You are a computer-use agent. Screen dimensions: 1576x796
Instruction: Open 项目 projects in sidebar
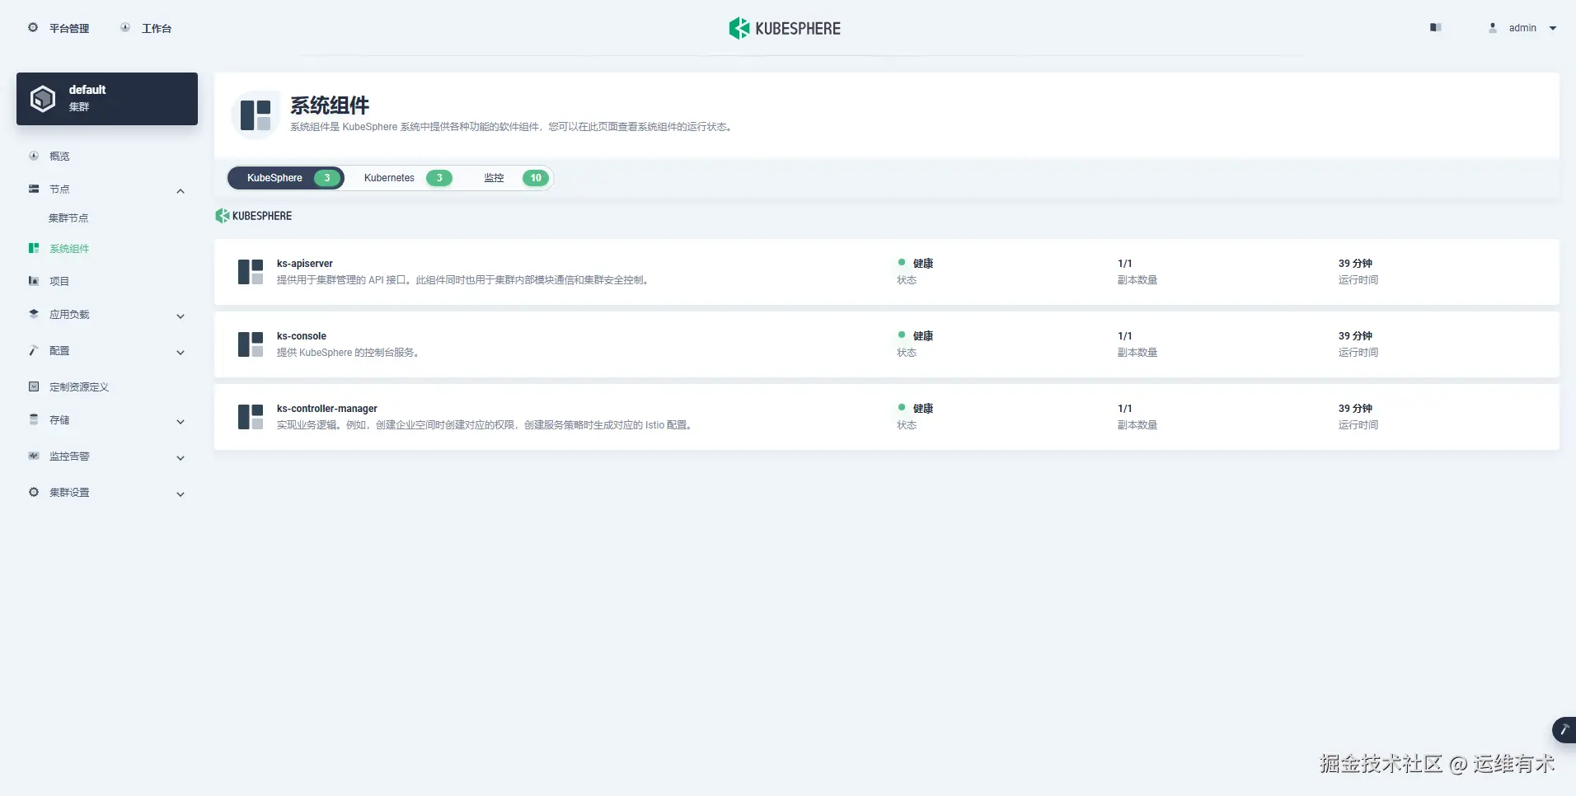tap(59, 281)
